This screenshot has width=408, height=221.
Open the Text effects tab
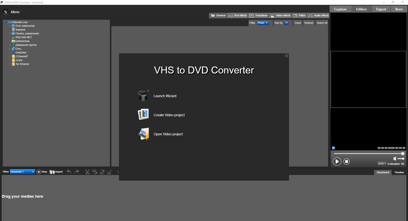(238, 15)
